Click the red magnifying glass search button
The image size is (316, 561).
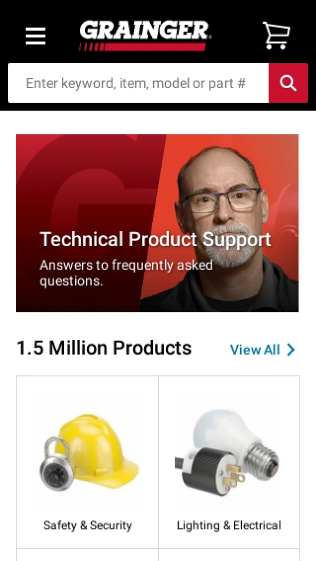click(288, 83)
